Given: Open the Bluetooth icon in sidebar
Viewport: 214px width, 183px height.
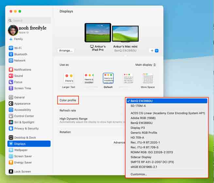Looking at the screenshot, I should (11, 54).
